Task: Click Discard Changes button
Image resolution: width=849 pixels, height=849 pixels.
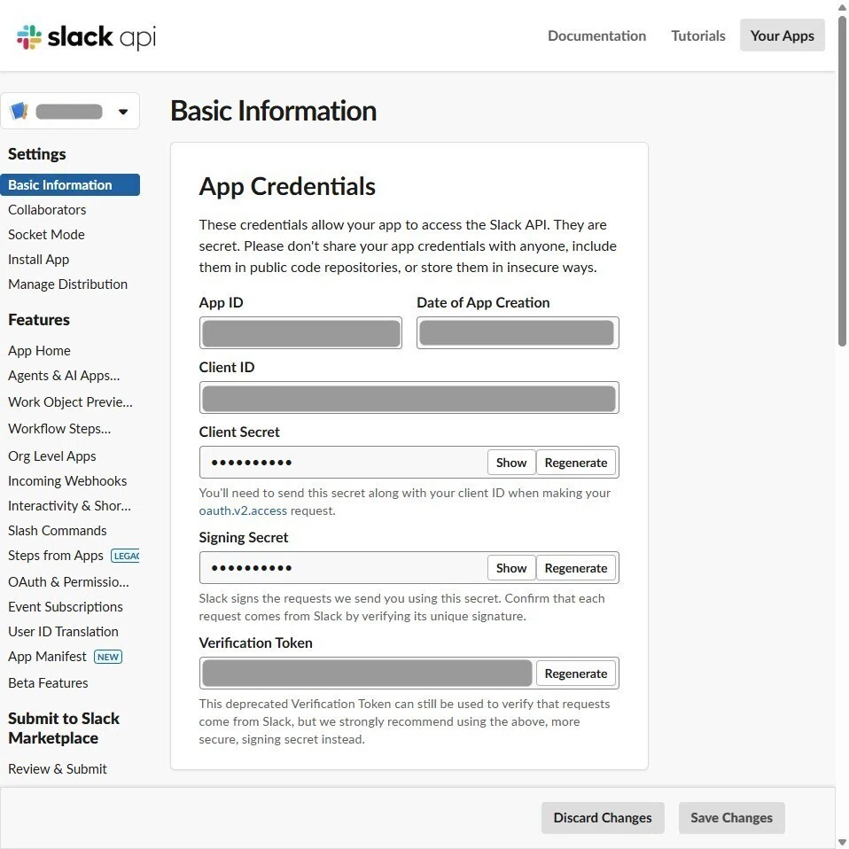Action: point(603,818)
